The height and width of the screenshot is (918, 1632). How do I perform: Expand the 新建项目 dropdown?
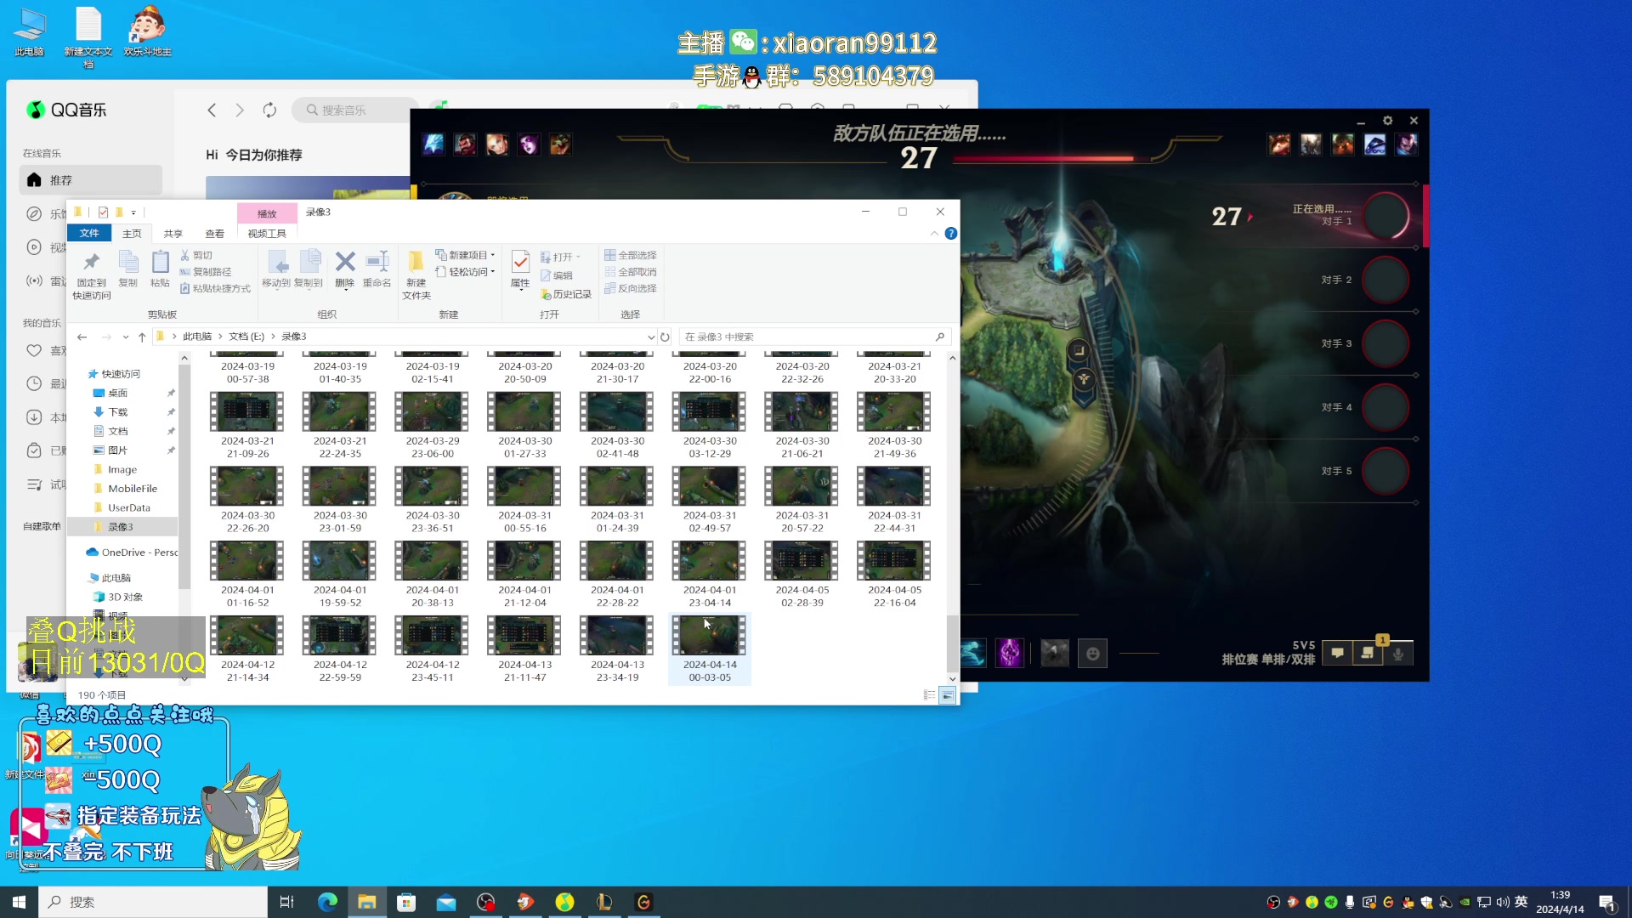click(465, 255)
